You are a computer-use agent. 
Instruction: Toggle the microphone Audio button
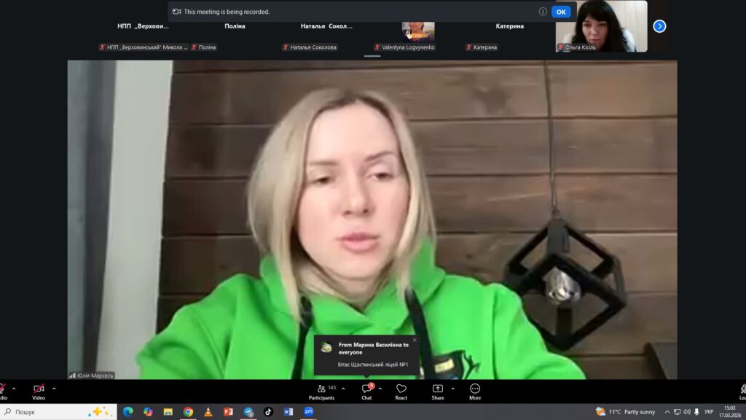coord(2,392)
